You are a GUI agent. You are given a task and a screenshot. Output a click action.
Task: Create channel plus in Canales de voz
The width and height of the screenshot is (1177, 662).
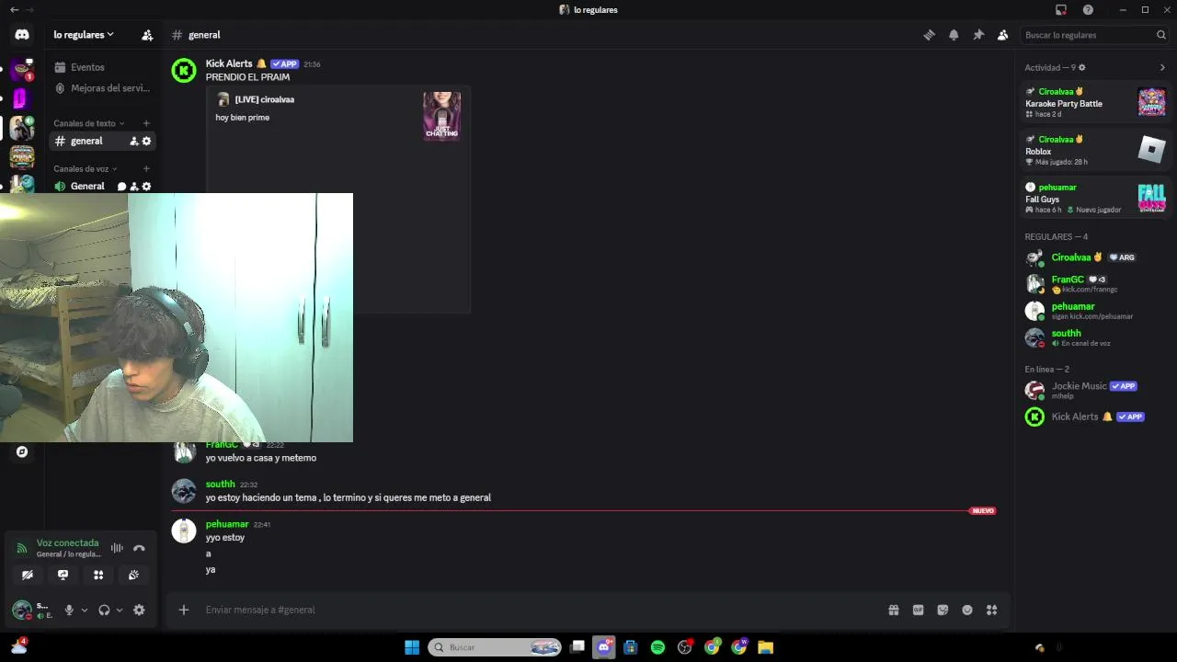146,169
